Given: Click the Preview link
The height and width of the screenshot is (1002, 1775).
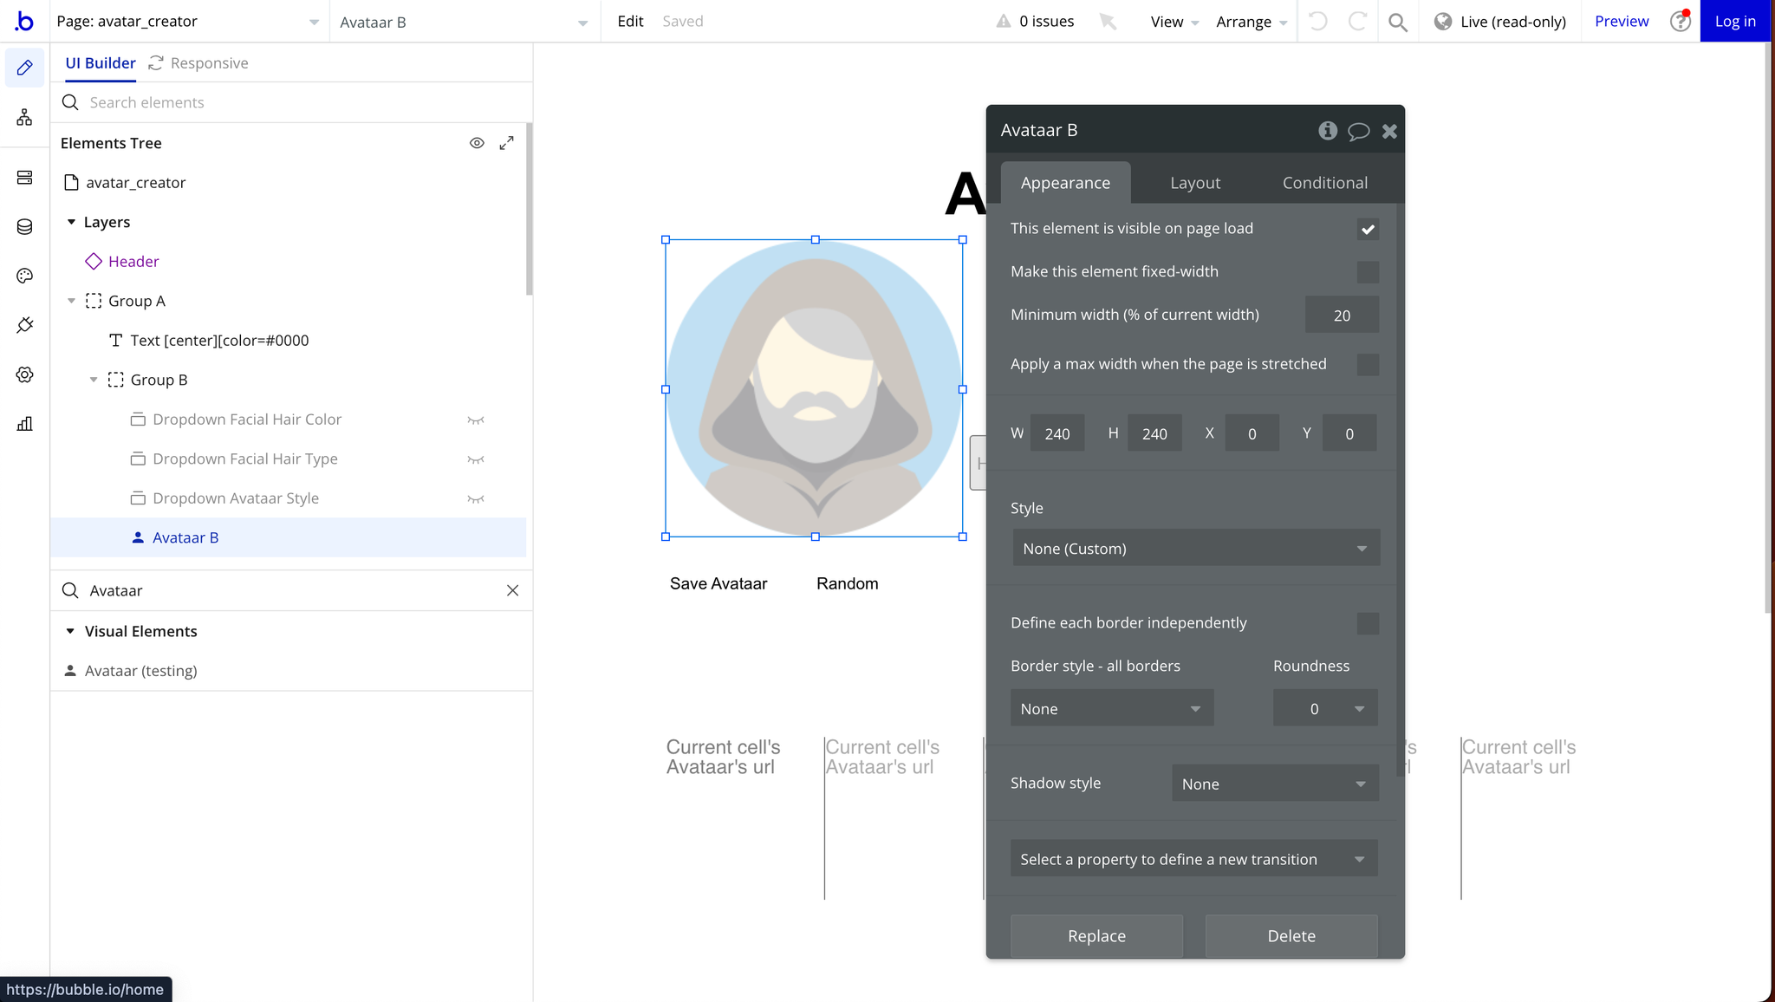Looking at the screenshot, I should pos(1621,22).
